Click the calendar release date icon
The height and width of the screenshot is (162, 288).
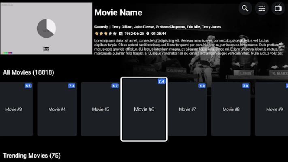[x=121, y=34]
